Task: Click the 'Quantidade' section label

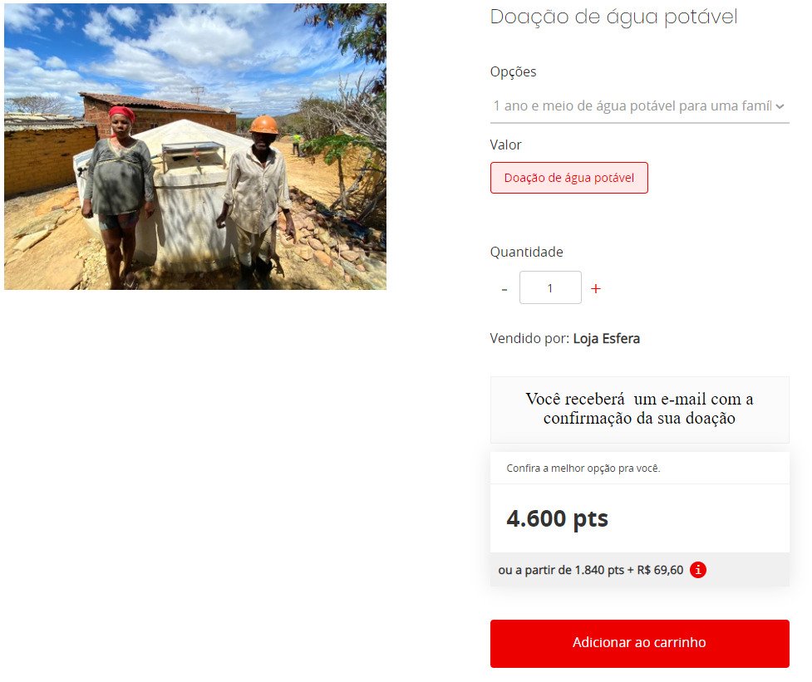Action: click(x=526, y=252)
